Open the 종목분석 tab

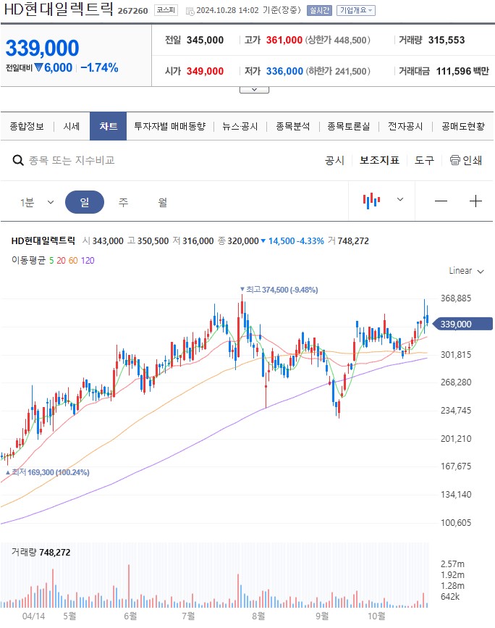click(x=293, y=127)
